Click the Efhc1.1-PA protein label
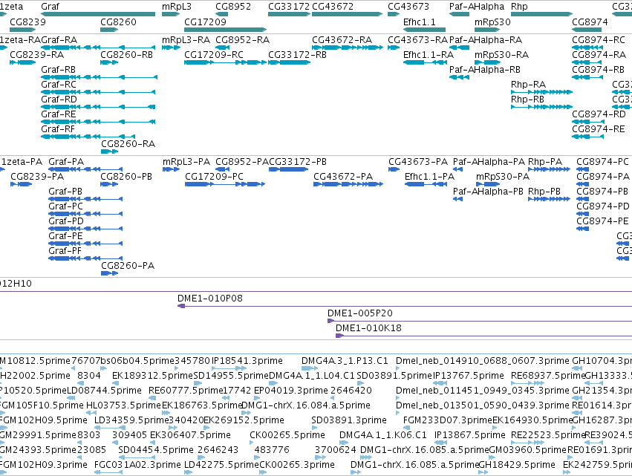The height and width of the screenshot is (476, 632). [430, 177]
